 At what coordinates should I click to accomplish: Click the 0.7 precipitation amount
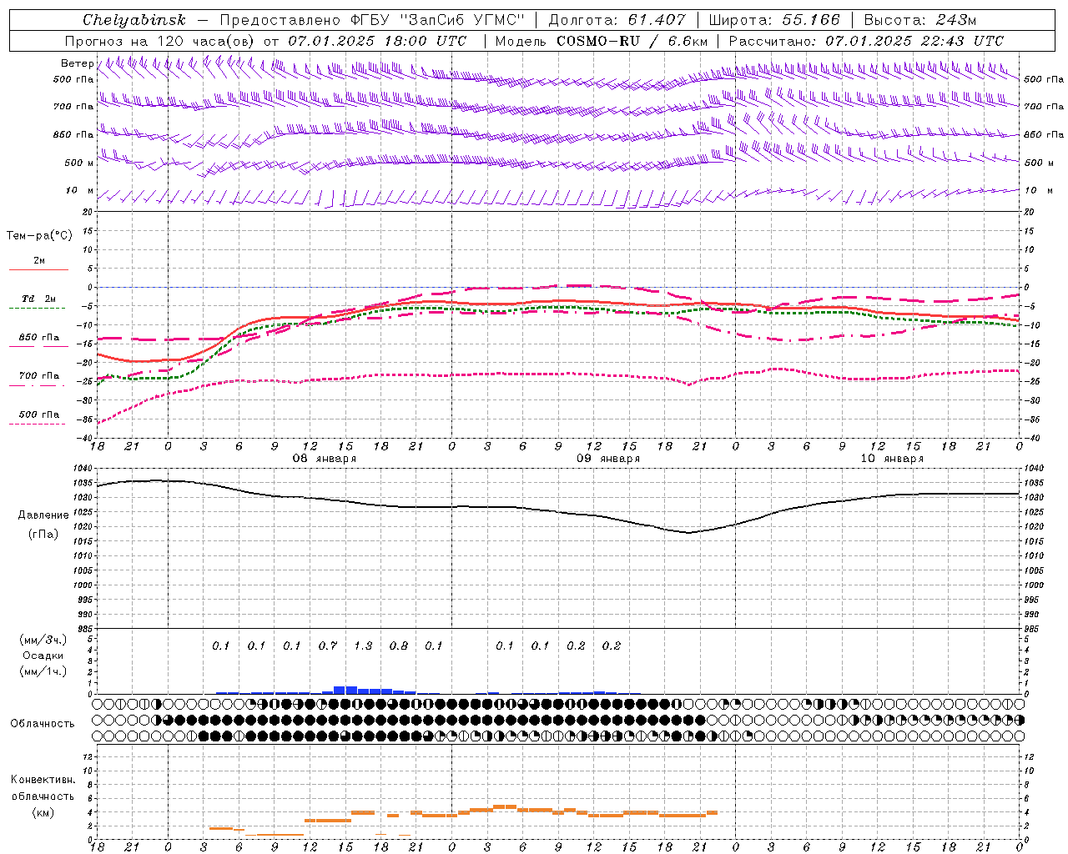pyautogui.click(x=328, y=646)
